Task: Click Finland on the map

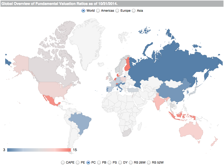Action: [127, 65]
